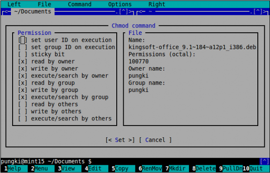Open right panel history [^] dropdown
The height and width of the screenshot is (173, 270).
click(x=258, y=11)
